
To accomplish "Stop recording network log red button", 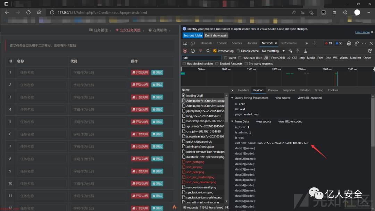I will click(x=185, y=51).
